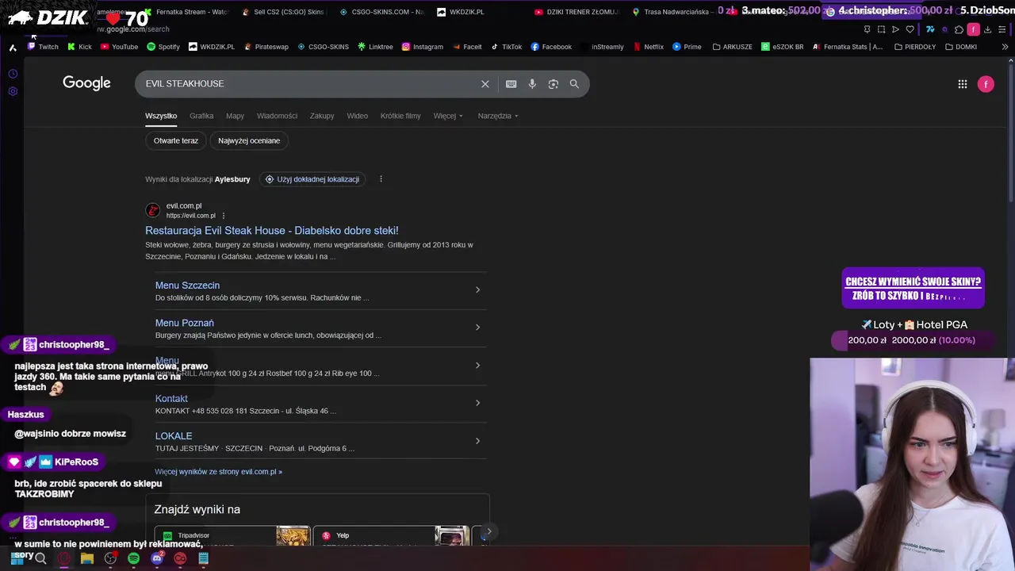Start voice search with microphone icon

[532, 84]
